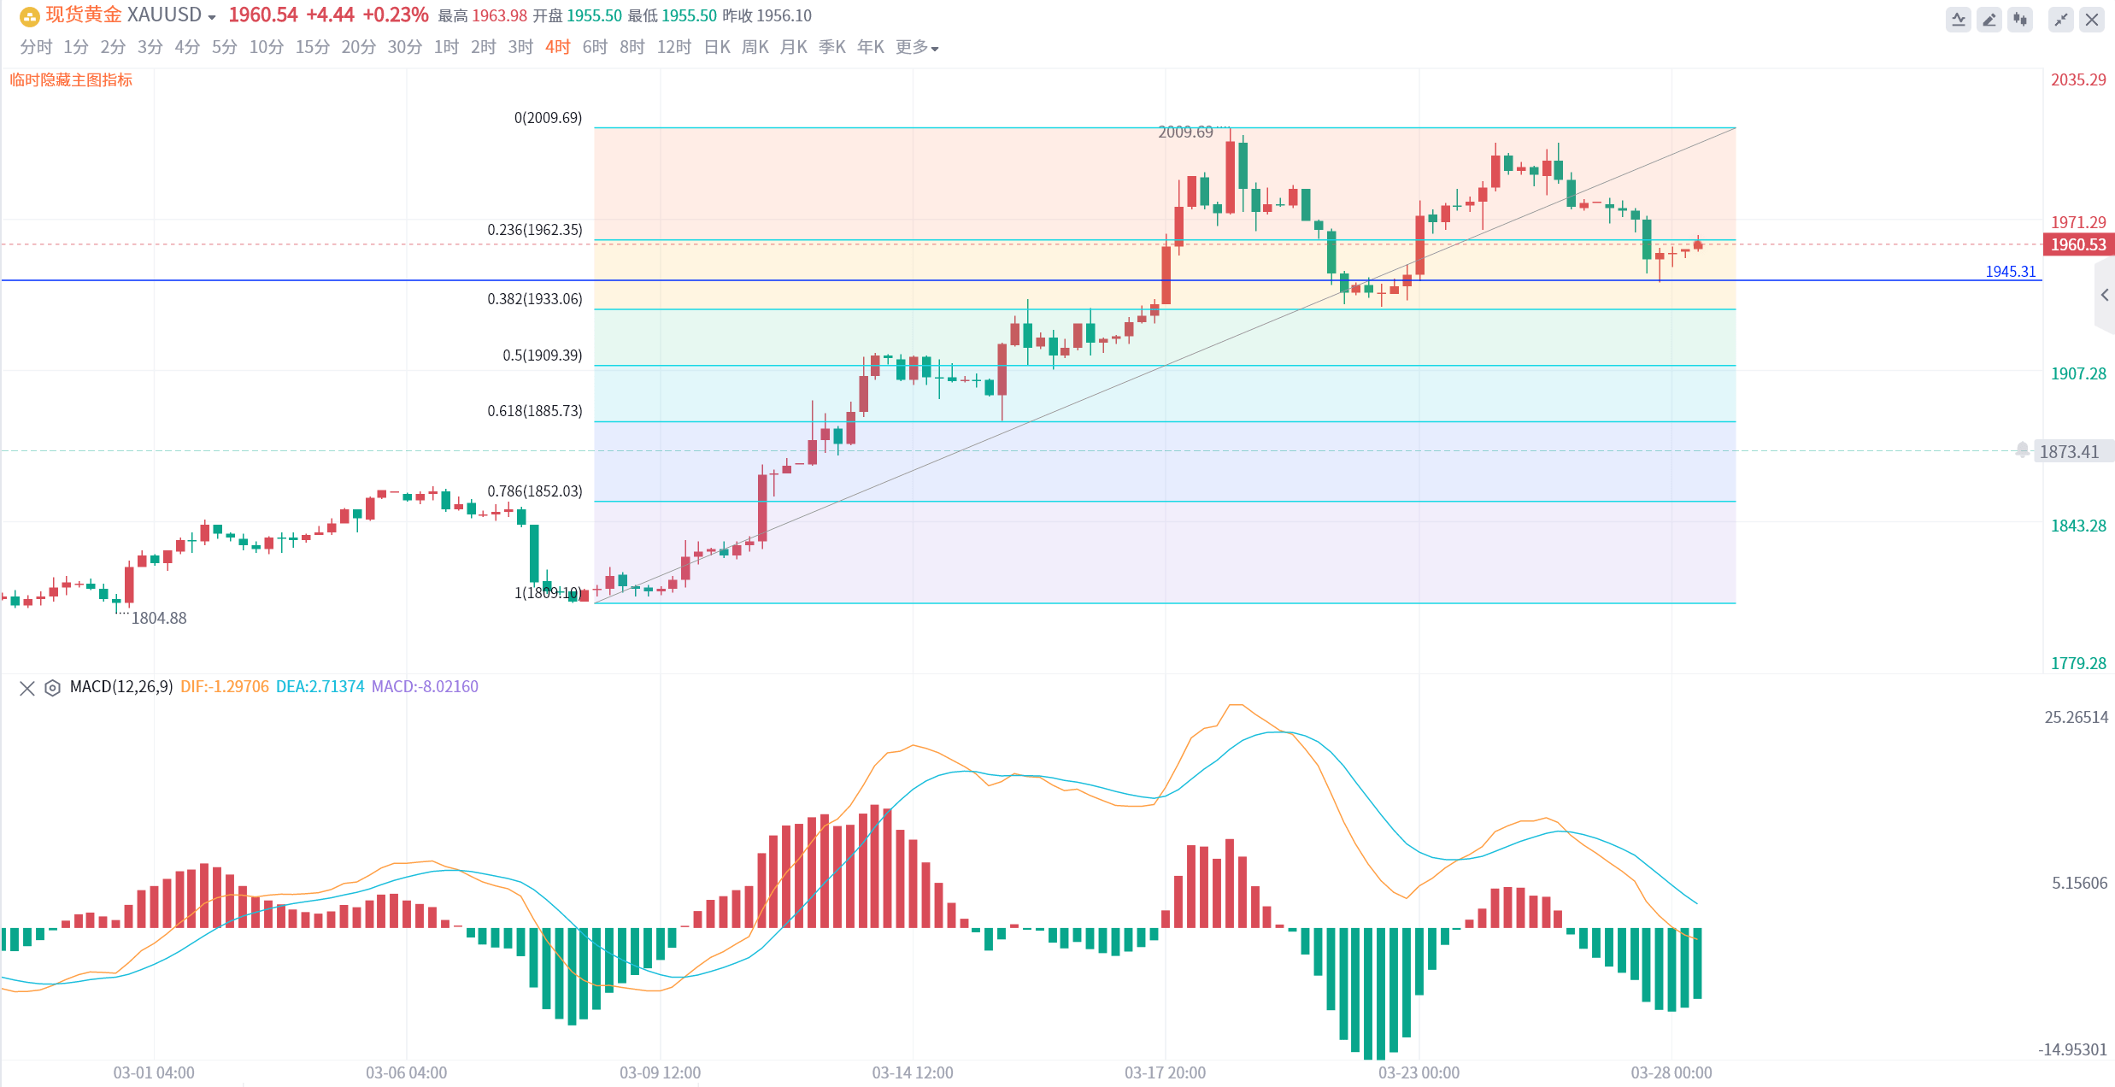Remove MACD indicator with X icon
This screenshot has width=2115, height=1087.
point(26,688)
